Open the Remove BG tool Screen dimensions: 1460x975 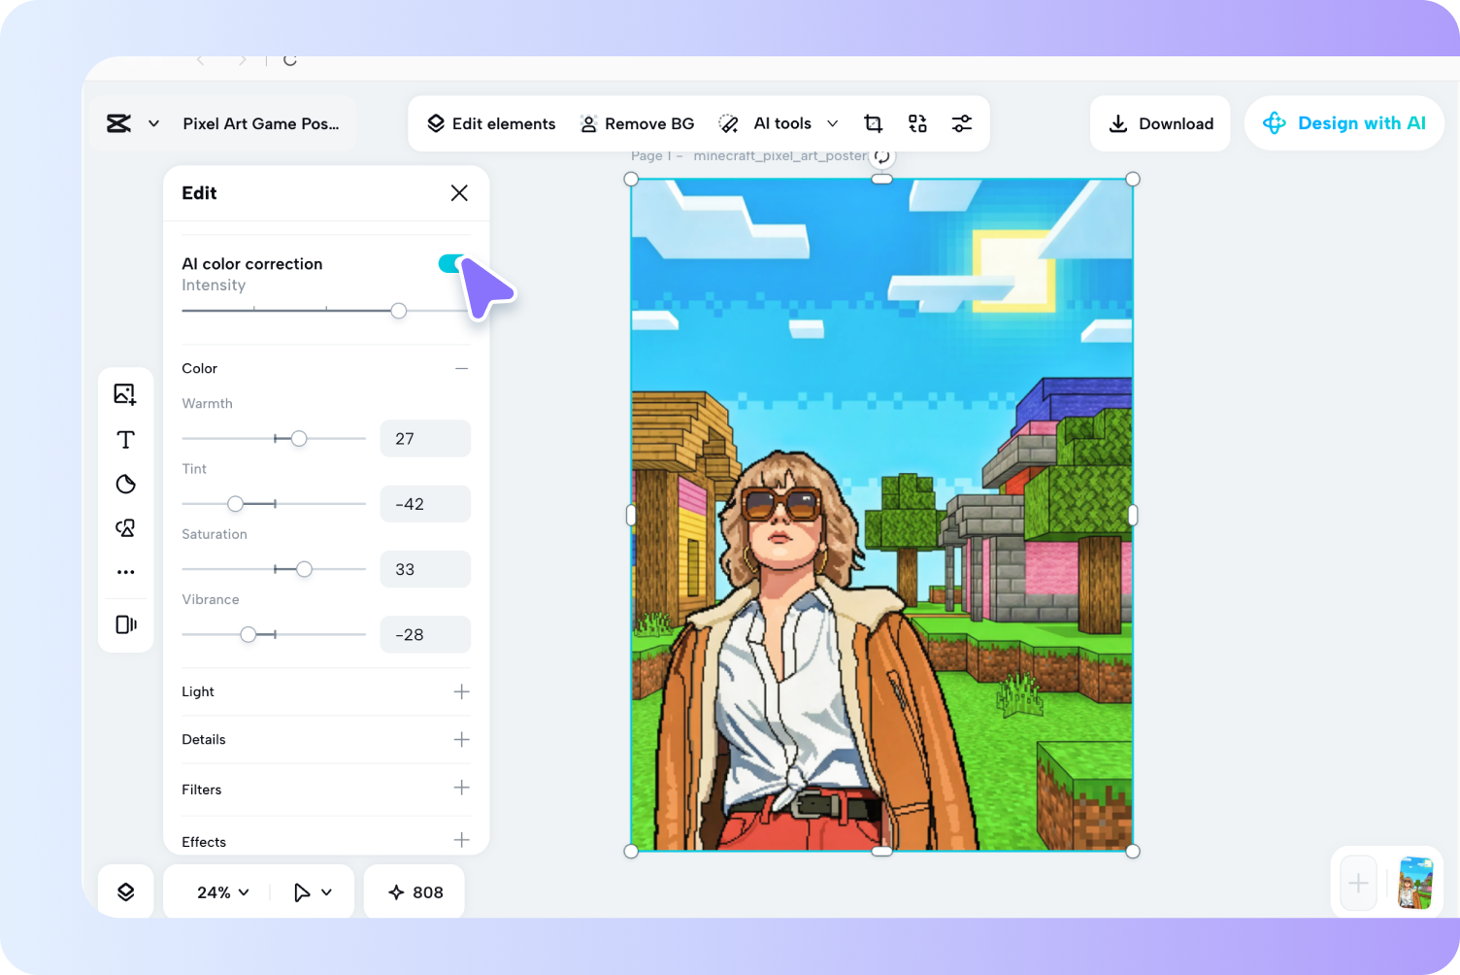tap(637, 123)
